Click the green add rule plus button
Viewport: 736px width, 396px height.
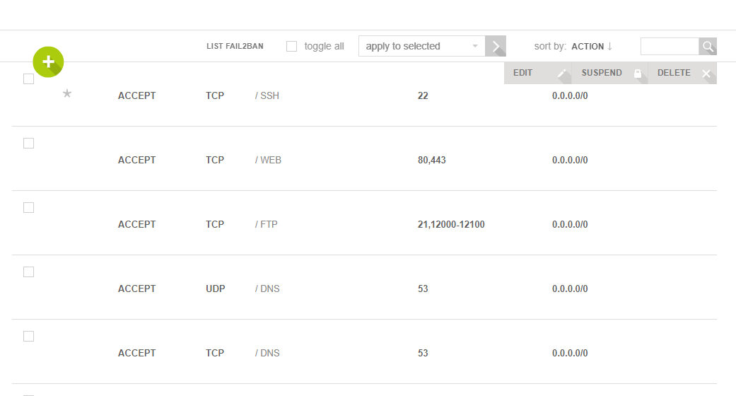pyautogui.click(x=48, y=62)
